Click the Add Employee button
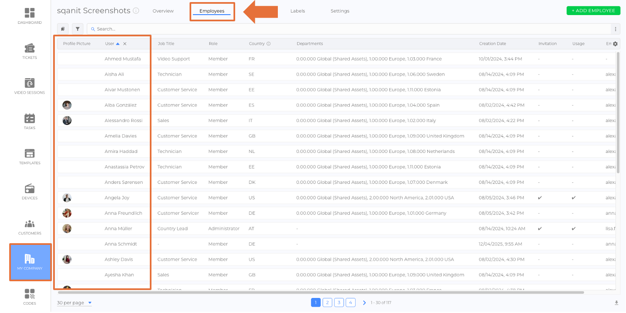 pos(593,10)
